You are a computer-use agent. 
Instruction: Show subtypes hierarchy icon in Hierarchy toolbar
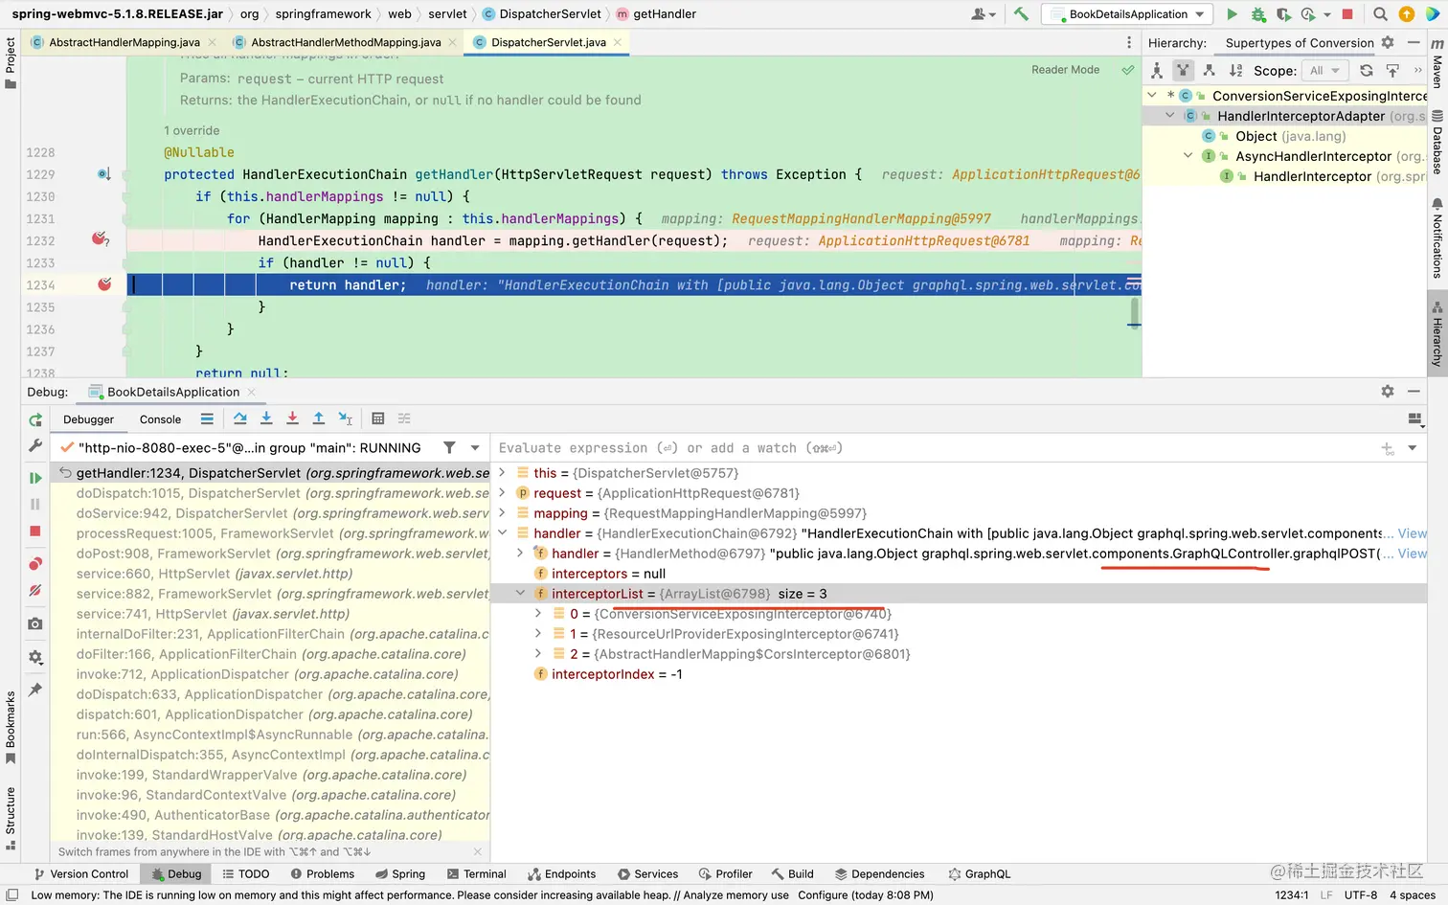[x=1209, y=70]
